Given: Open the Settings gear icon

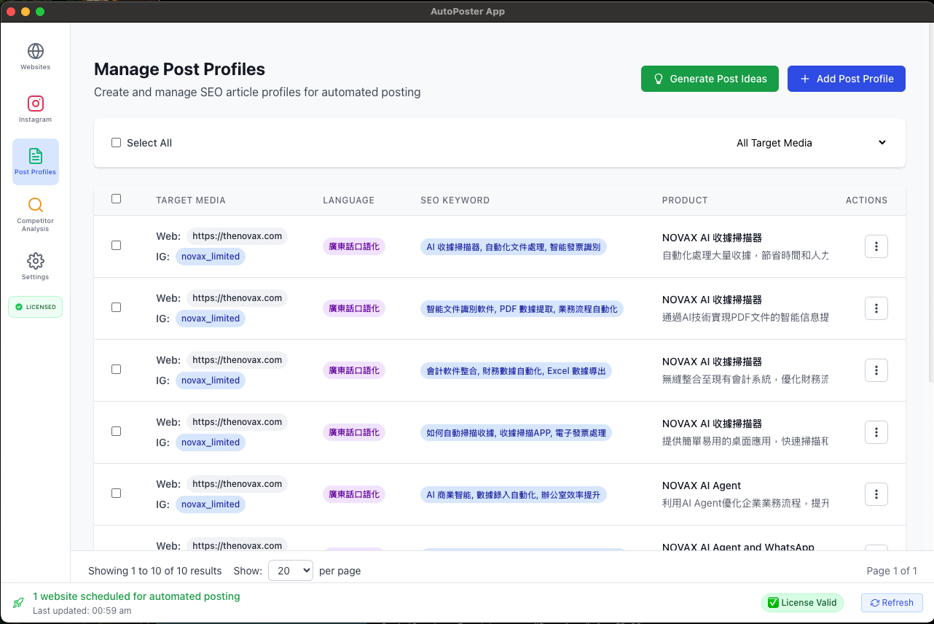Looking at the screenshot, I should (x=35, y=261).
